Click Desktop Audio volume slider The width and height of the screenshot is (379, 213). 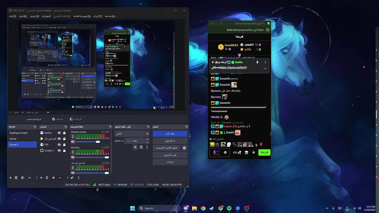(x=92, y=142)
